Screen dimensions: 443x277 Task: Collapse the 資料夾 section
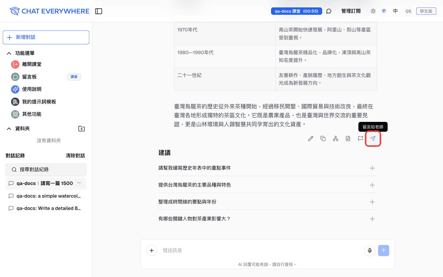(9, 129)
